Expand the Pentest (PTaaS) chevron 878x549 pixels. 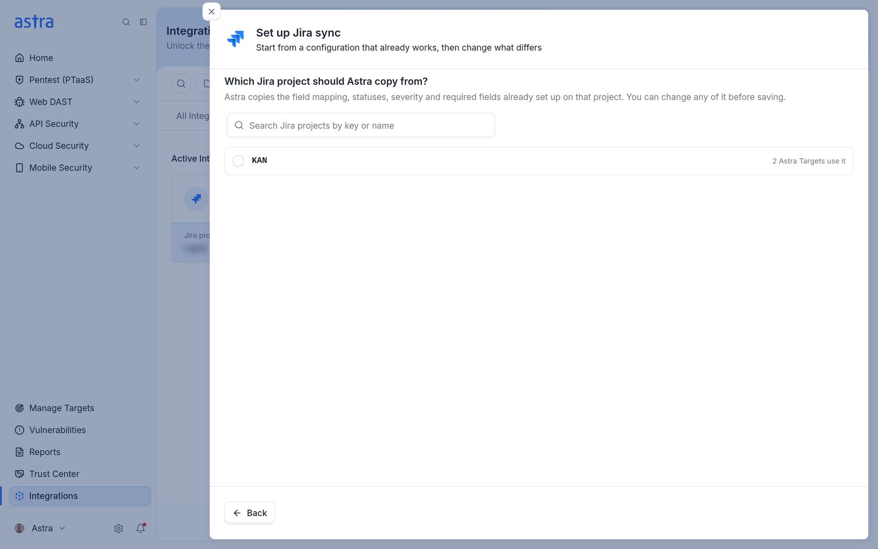pyautogui.click(x=137, y=80)
